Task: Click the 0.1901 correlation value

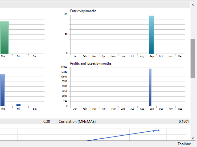Action: coord(184,122)
